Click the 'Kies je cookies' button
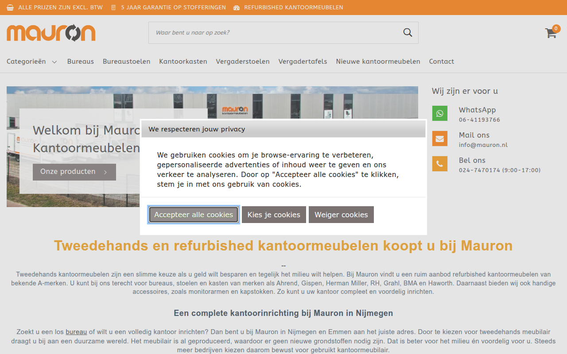 (274, 215)
